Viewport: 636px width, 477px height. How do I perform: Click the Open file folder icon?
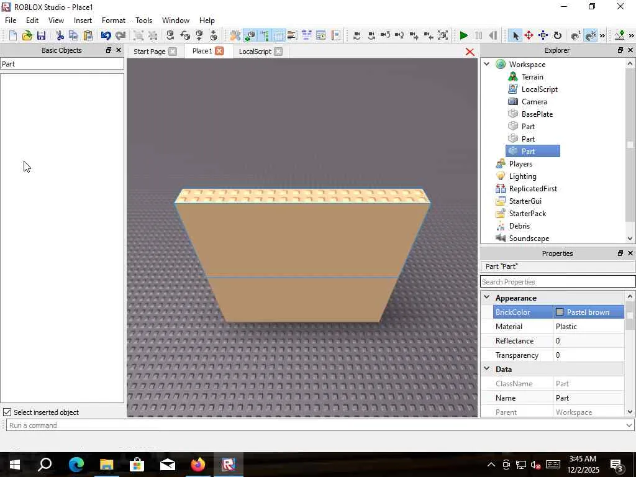pyautogui.click(x=27, y=35)
